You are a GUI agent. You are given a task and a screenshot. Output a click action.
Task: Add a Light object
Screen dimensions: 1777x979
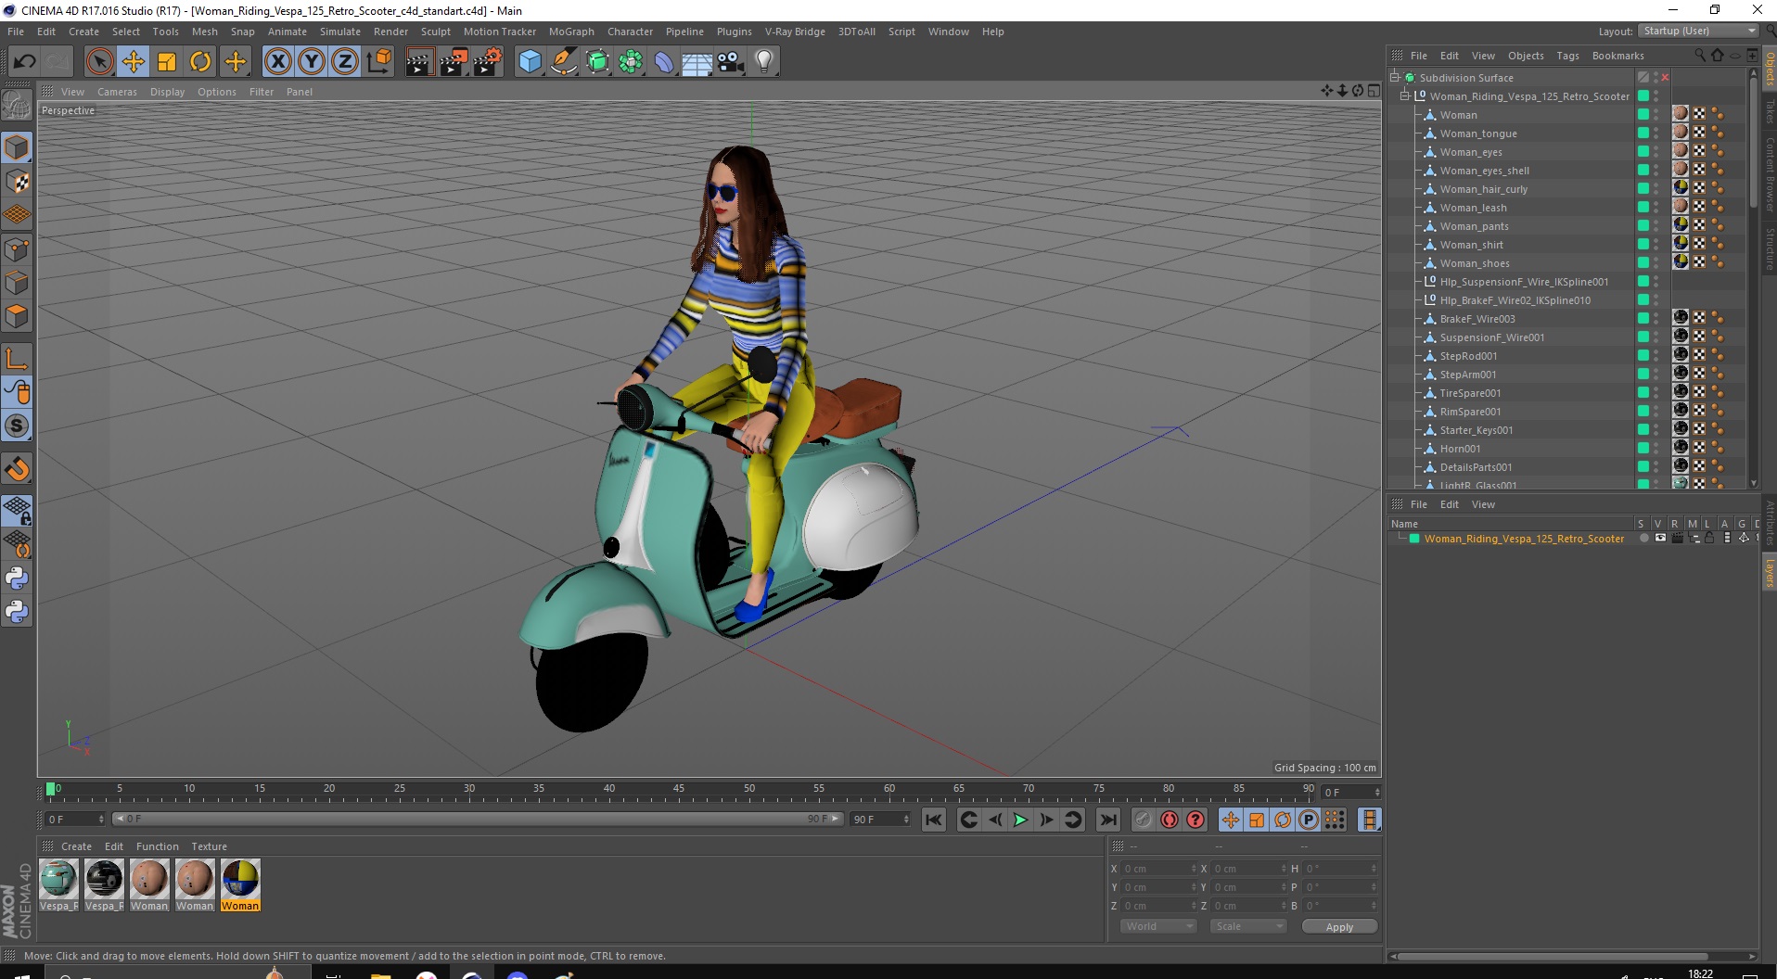tap(764, 62)
